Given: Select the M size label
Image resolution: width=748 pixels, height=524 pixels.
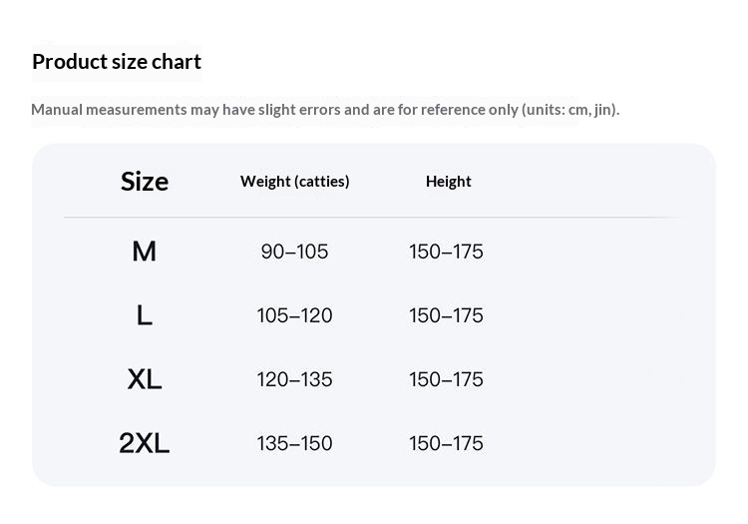Looking at the screenshot, I should 145,252.
